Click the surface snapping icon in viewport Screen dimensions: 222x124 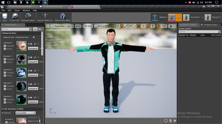(x=135, y=26)
